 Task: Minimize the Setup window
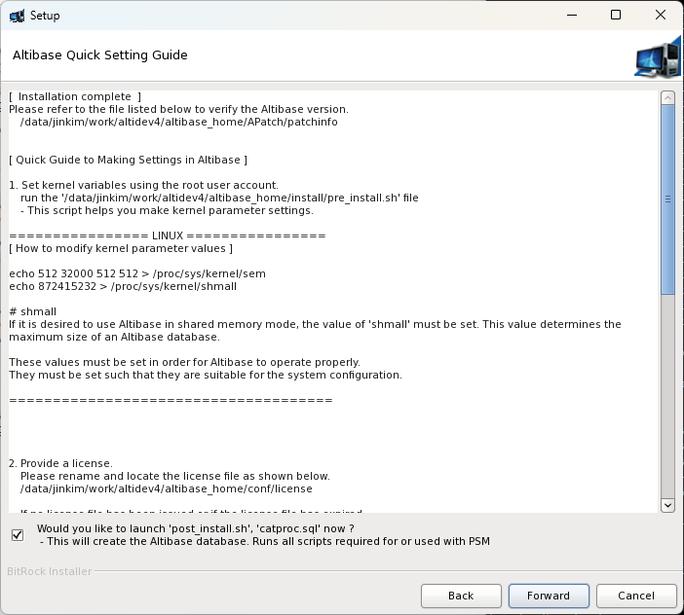[570, 16]
